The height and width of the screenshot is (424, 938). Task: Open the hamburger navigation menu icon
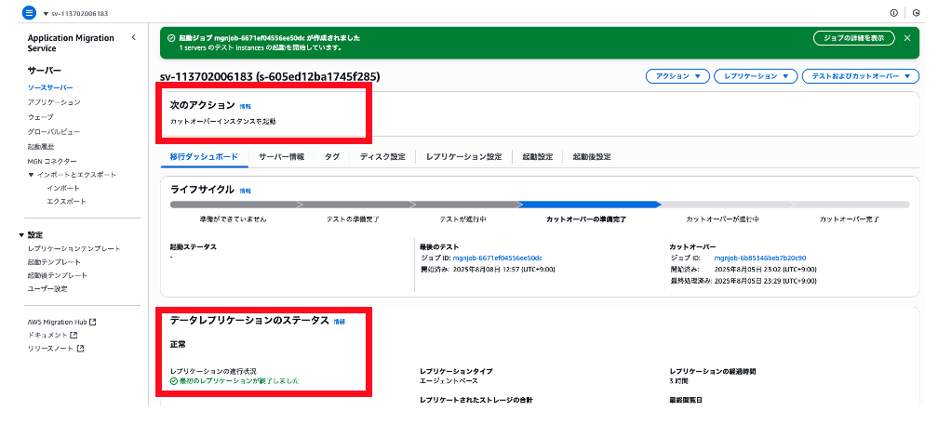tap(29, 13)
